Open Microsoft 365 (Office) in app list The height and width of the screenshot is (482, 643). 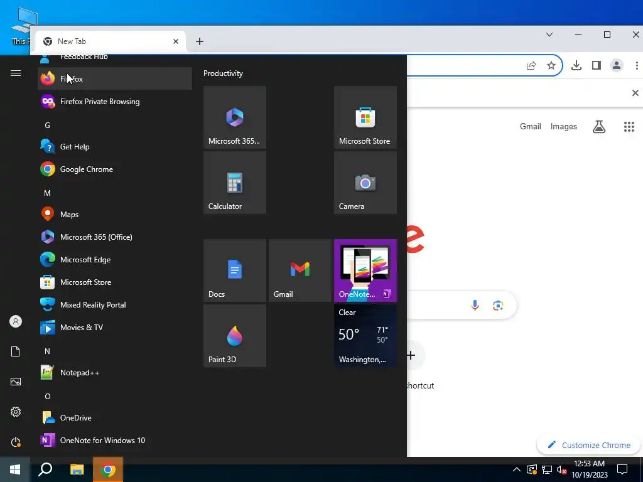[x=114, y=237]
